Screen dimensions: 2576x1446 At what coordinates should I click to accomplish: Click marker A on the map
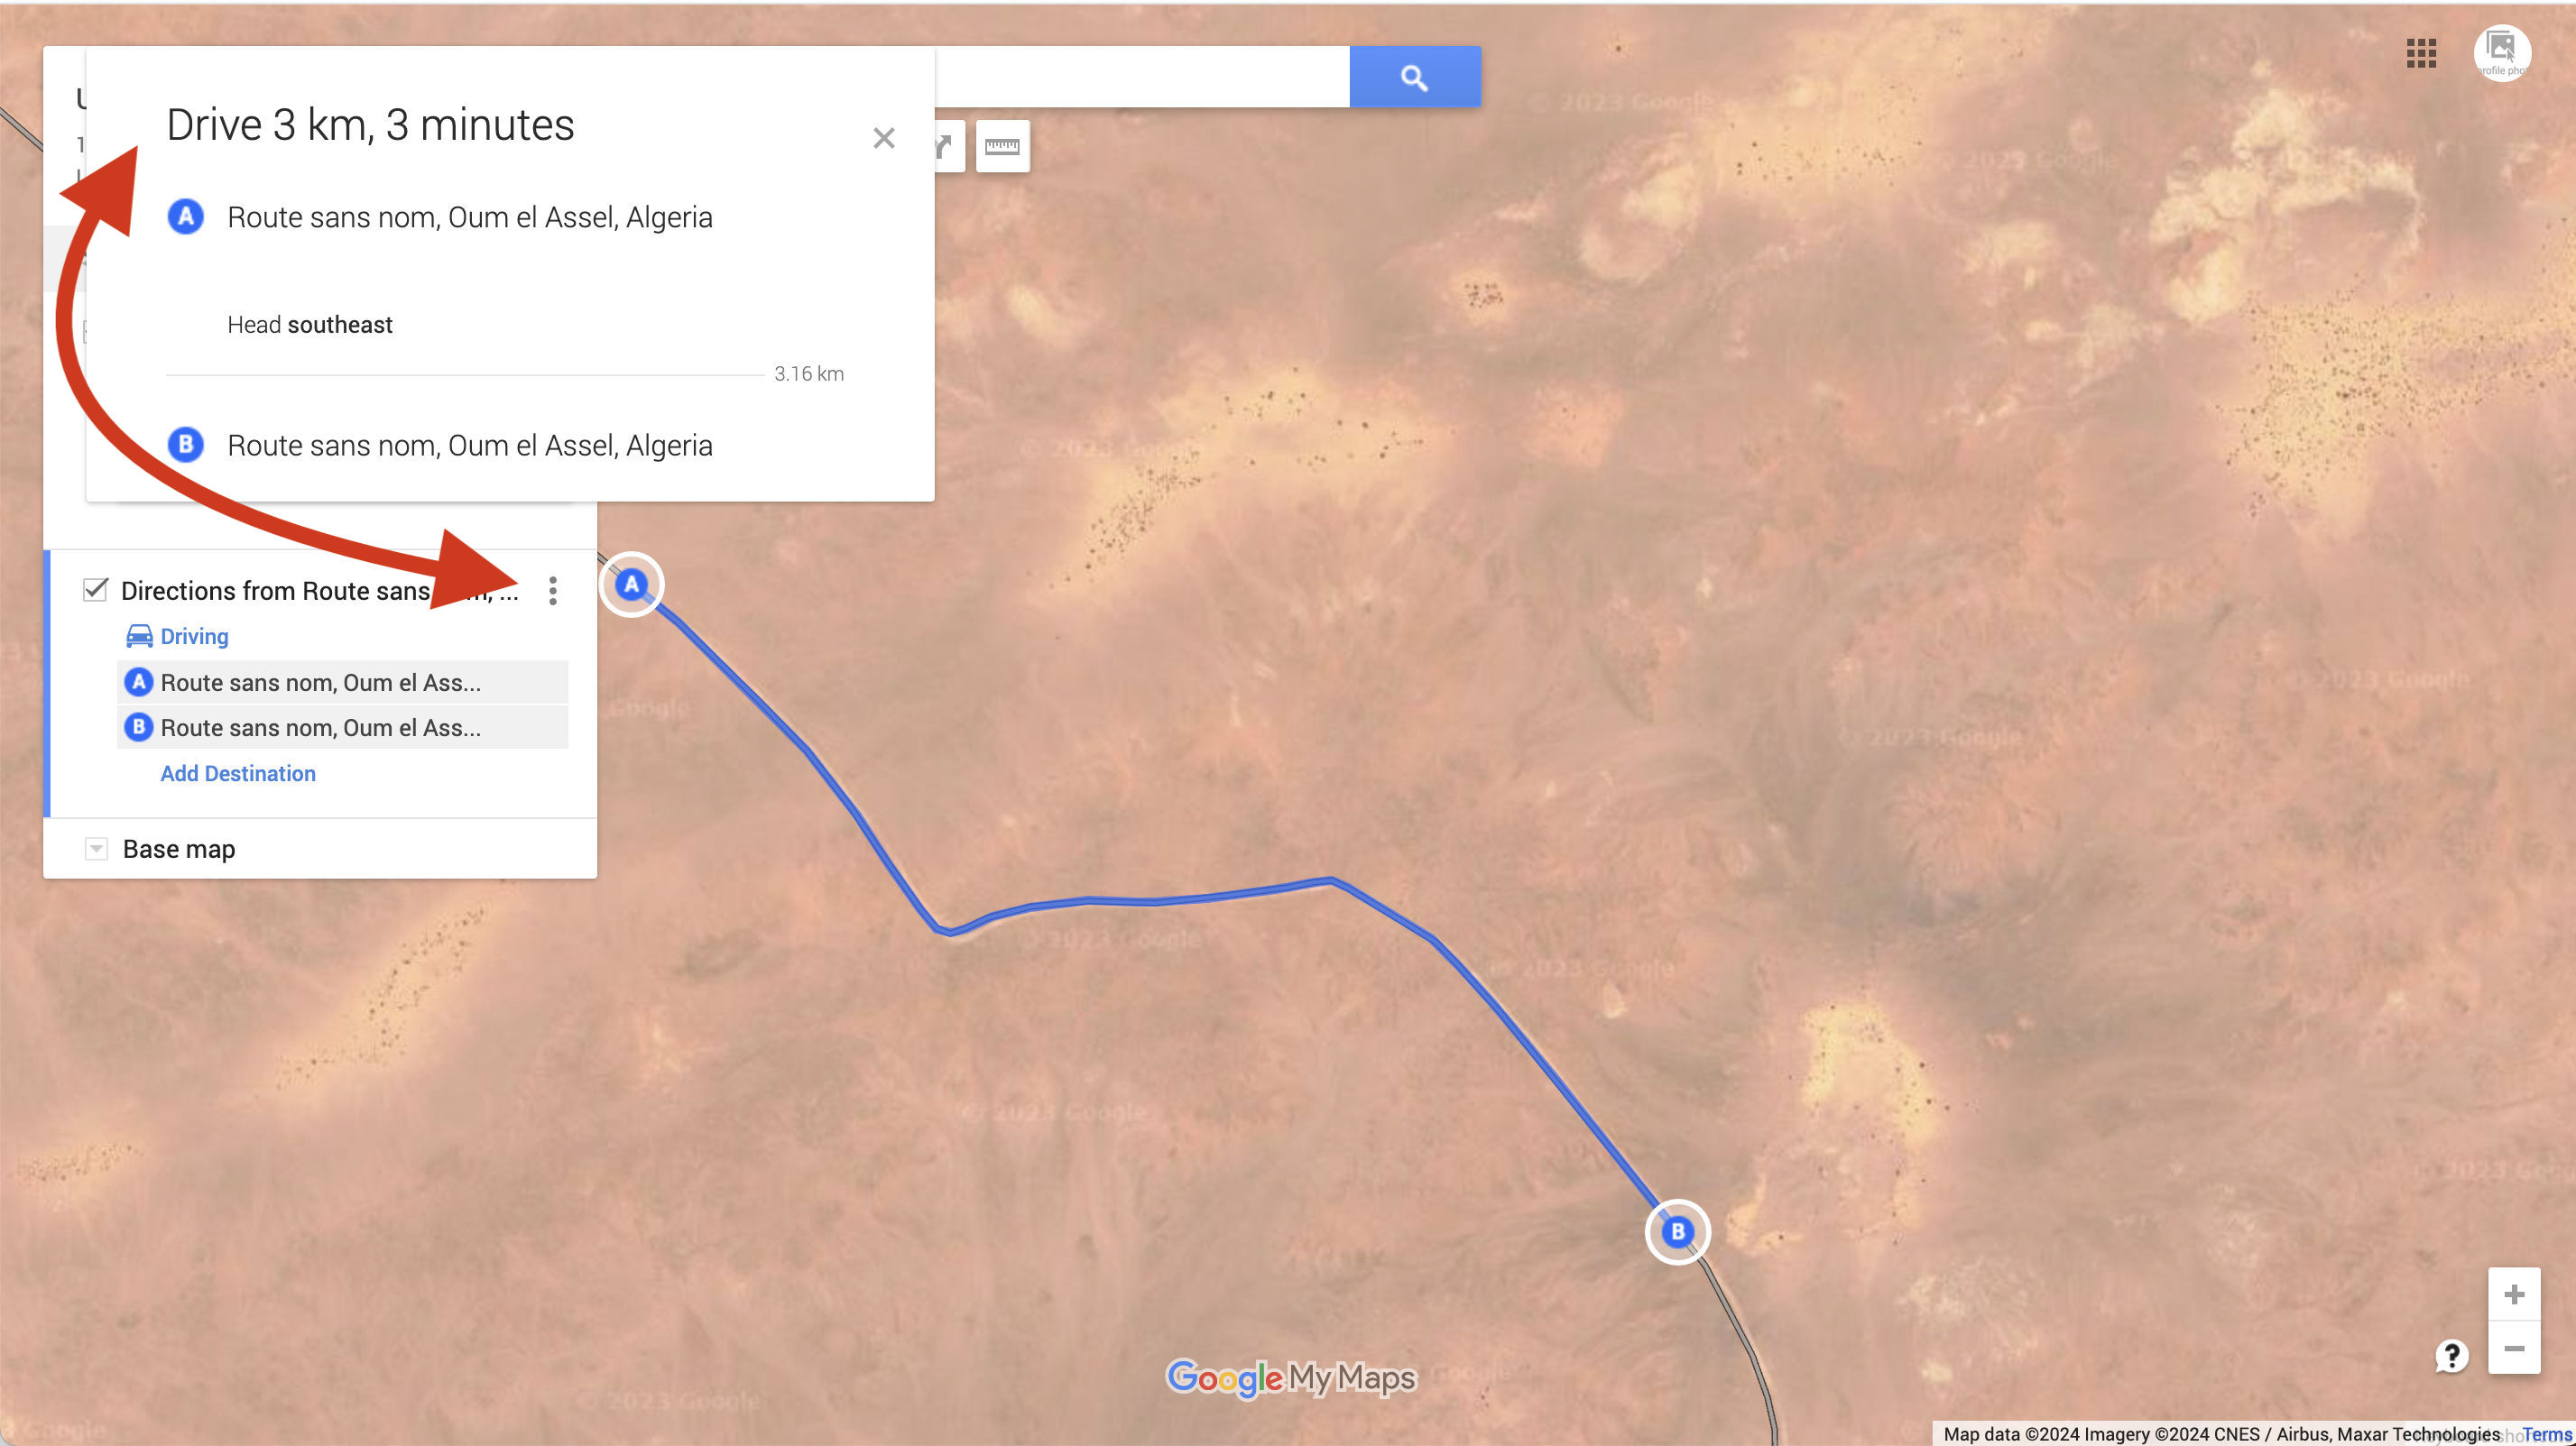coord(631,584)
